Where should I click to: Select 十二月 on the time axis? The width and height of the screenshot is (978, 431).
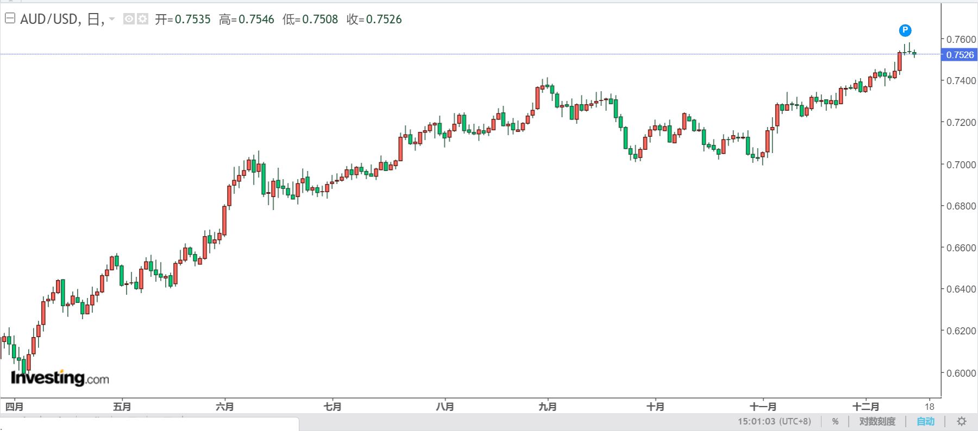point(866,407)
